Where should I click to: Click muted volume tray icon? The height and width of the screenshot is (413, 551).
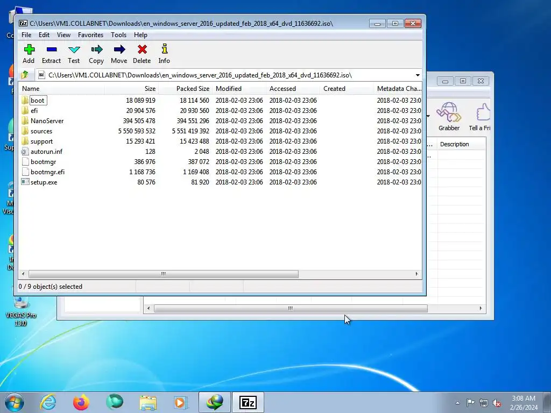coord(497,403)
